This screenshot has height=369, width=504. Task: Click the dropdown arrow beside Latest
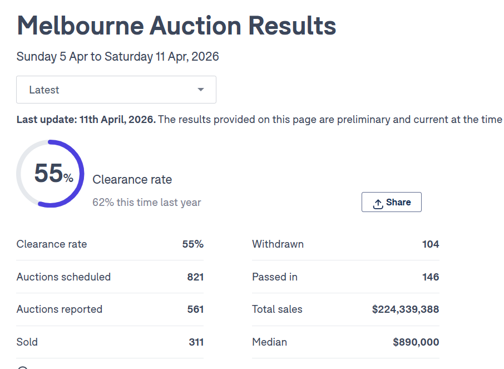(201, 90)
